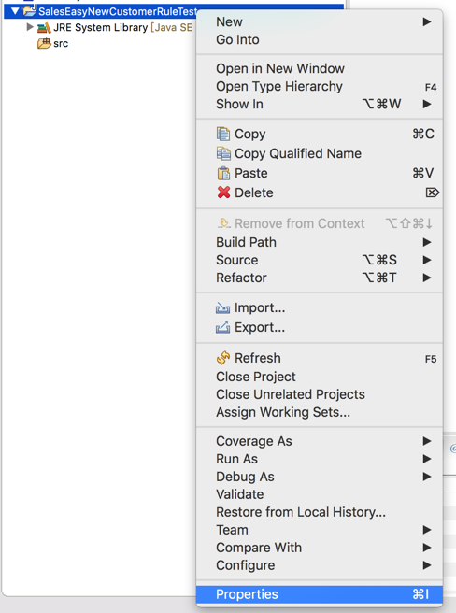Expand the JRE System Library node
The height and width of the screenshot is (613, 456).
(29, 27)
